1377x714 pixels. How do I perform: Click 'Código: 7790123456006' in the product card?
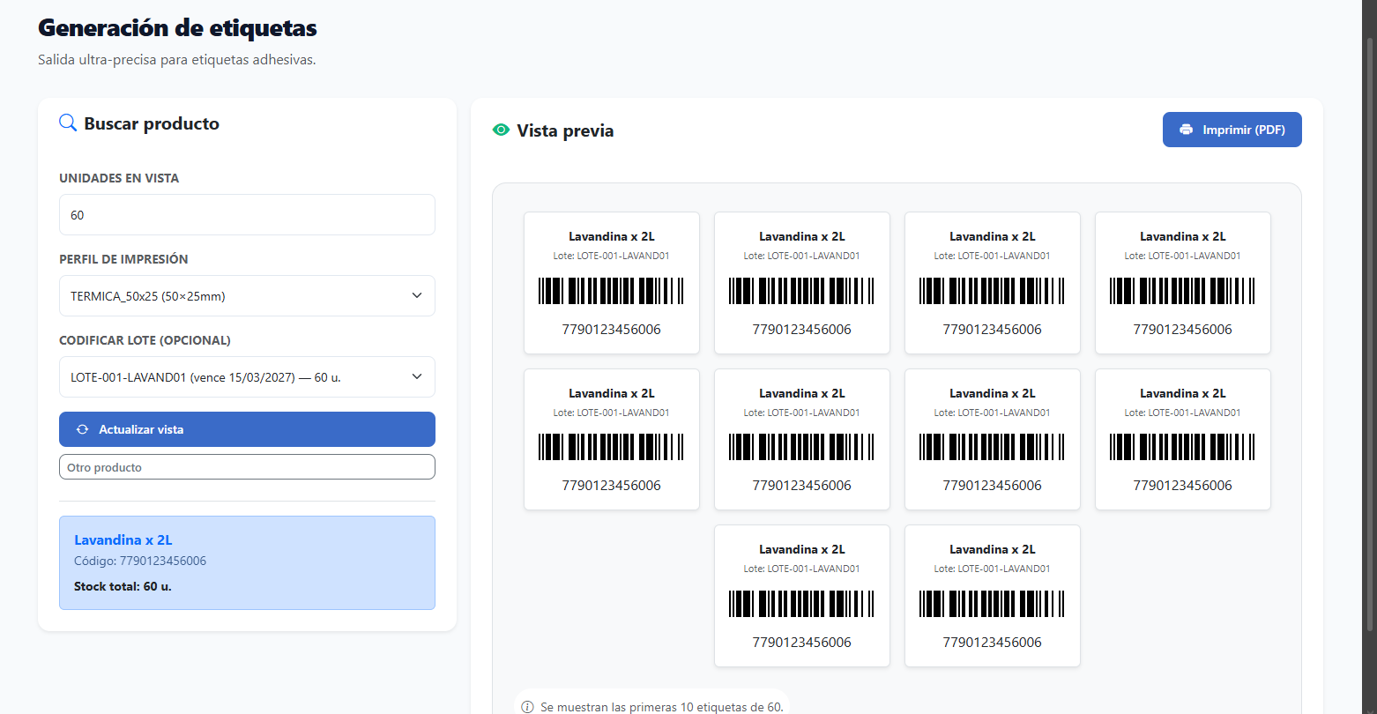click(x=140, y=562)
